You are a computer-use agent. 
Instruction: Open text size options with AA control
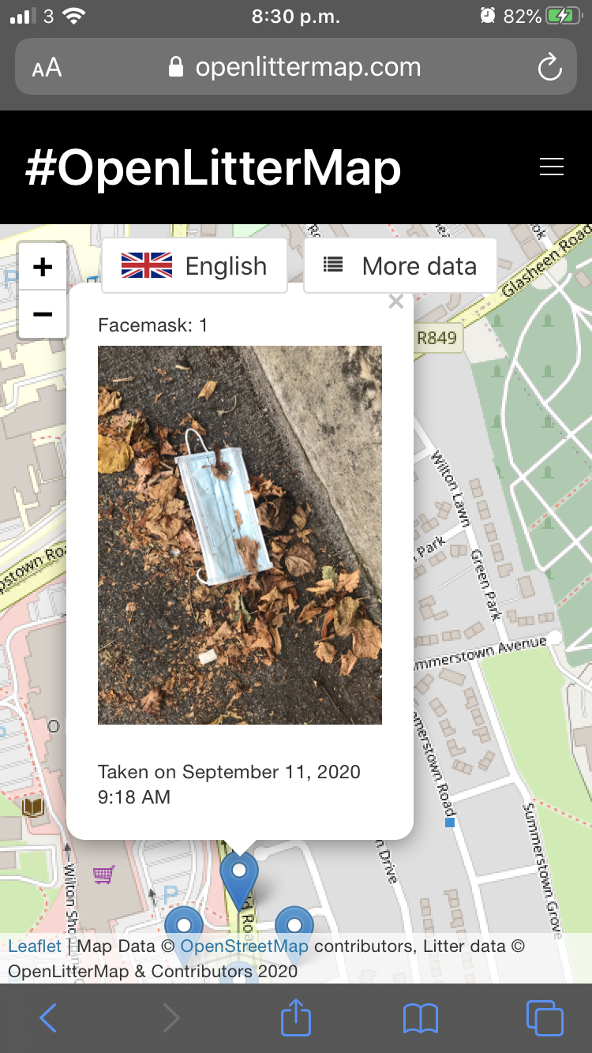coord(47,67)
